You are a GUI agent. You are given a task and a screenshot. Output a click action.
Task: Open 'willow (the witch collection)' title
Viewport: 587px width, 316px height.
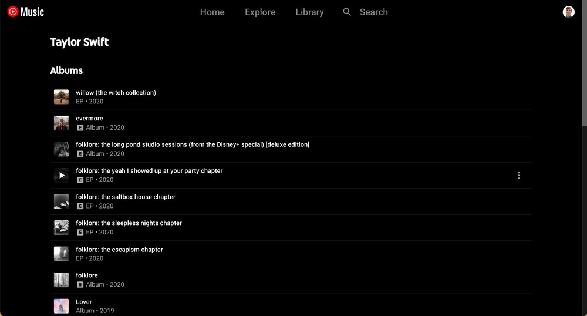tap(116, 92)
